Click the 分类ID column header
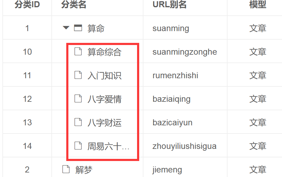282x177 pixels. [27, 5]
